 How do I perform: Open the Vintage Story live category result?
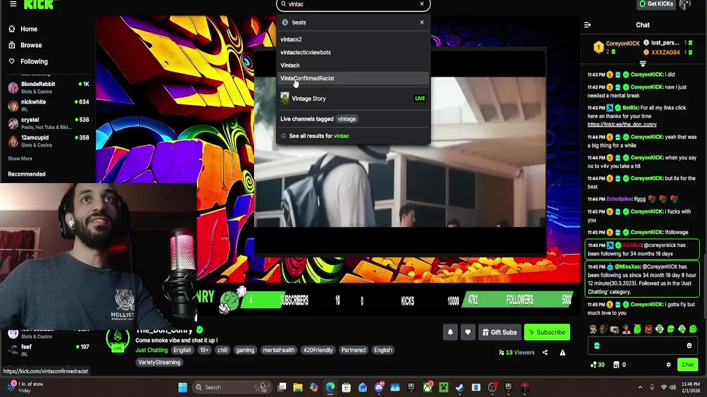[x=353, y=99]
